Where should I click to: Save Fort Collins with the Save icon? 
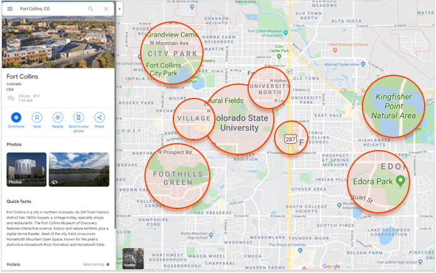[37, 117]
